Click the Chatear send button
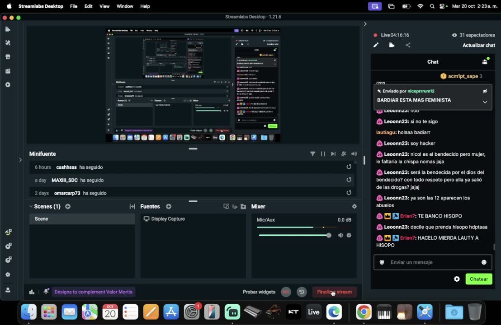The height and width of the screenshot is (325, 501). point(479,279)
